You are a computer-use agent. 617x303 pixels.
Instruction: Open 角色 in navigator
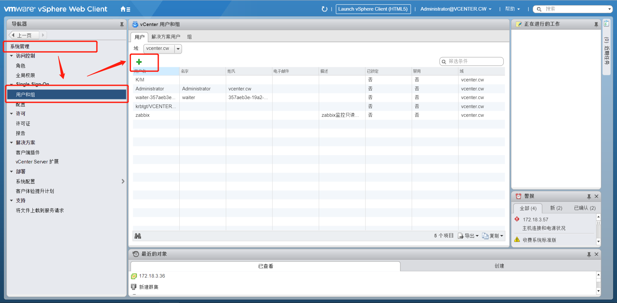coord(21,66)
